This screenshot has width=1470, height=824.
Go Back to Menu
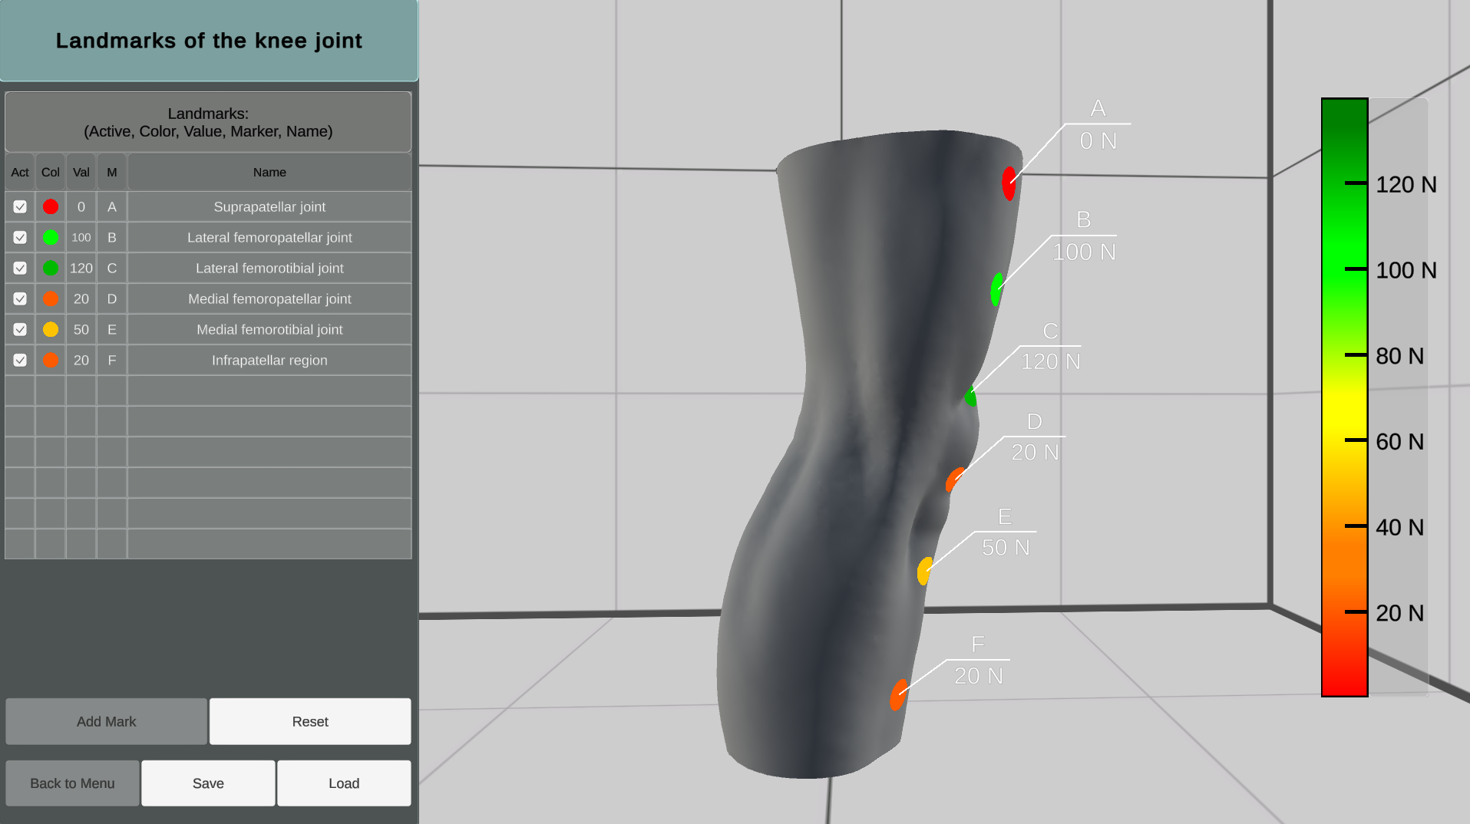click(x=72, y=783)
